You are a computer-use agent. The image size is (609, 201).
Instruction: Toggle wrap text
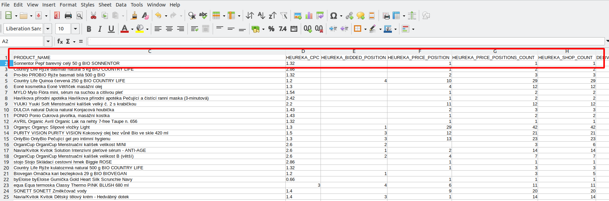[x=195, y=29]
